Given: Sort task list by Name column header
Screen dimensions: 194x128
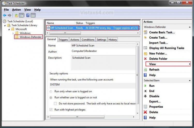Looking at the screenshot, I should [x=61, y=23].
